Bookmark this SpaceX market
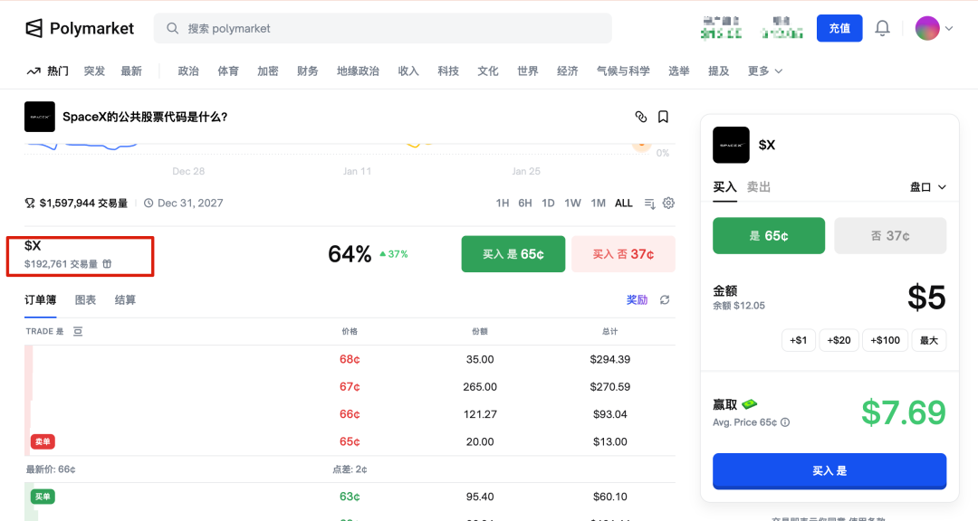The width and height of the screenshot is (978, 521). click(664, 117)
